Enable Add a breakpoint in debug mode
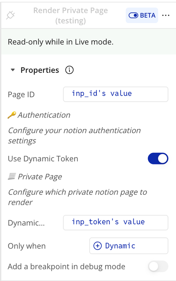Screen dimensions: 176x281 (158, 267)
